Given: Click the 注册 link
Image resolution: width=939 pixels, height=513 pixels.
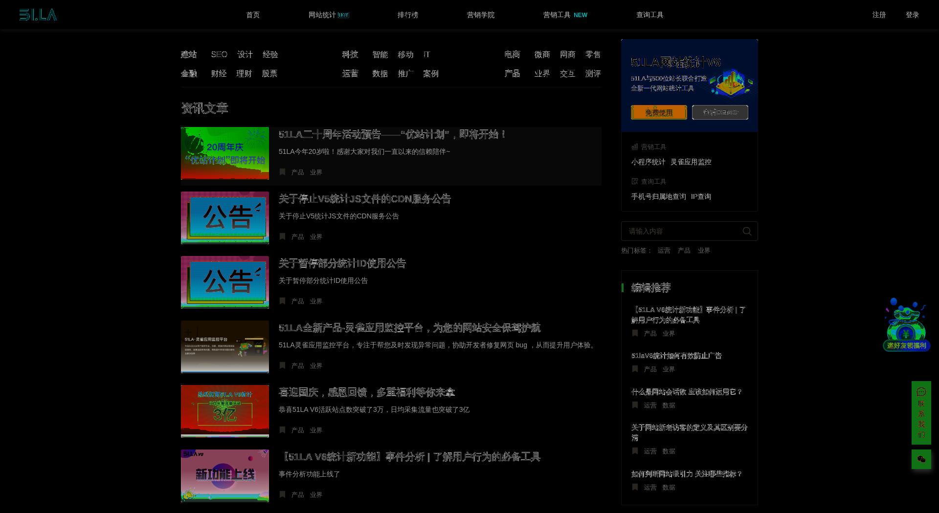Looking at the screenshot, I should pos(879,15).
